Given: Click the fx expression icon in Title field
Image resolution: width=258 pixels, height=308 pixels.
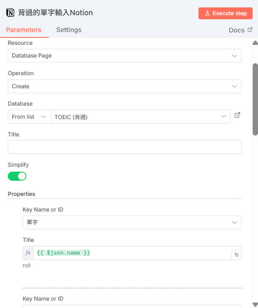Looking at the screenshot, I should [28, 253].
